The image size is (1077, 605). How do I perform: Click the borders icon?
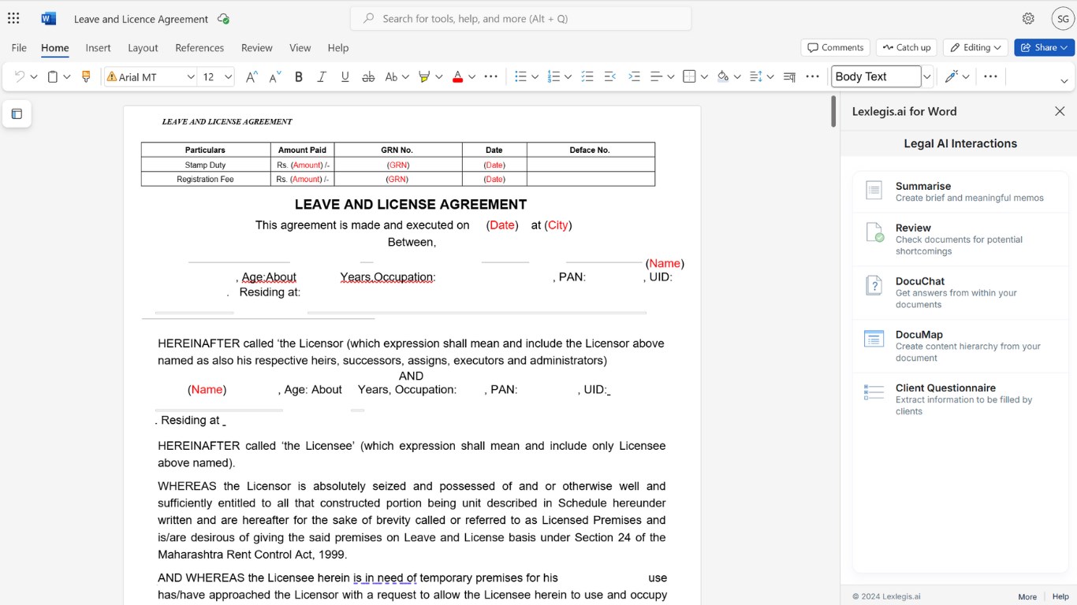pyautogui.click(x=689, y=76)
